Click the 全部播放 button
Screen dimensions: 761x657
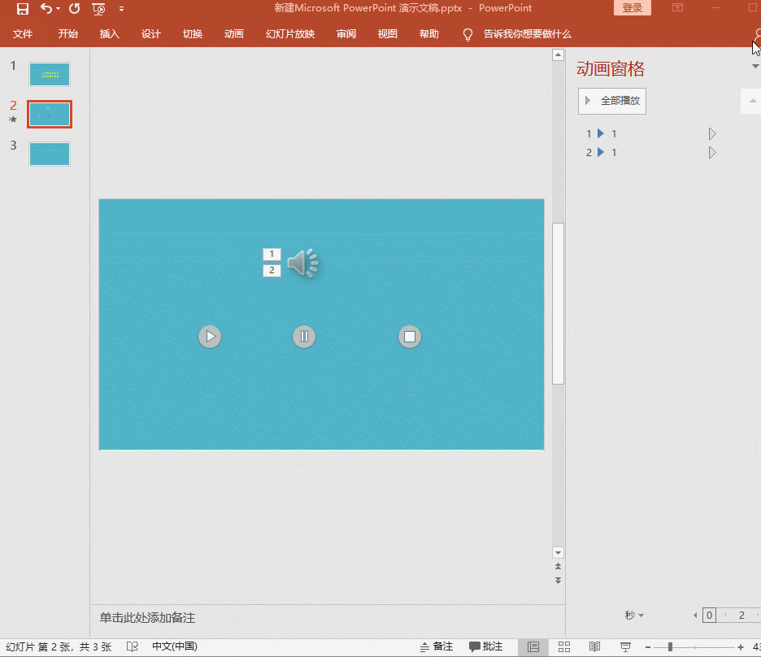pyautogui.click(x=612, y=101)
